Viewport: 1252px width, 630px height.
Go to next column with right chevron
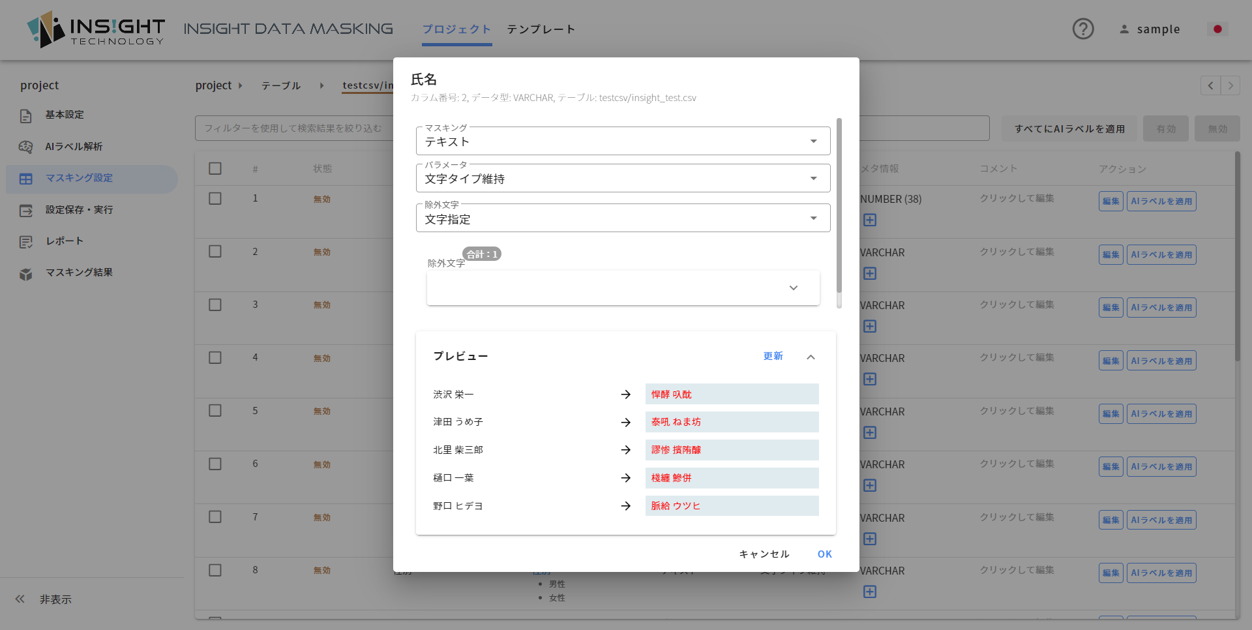[x=1230, y=85]
